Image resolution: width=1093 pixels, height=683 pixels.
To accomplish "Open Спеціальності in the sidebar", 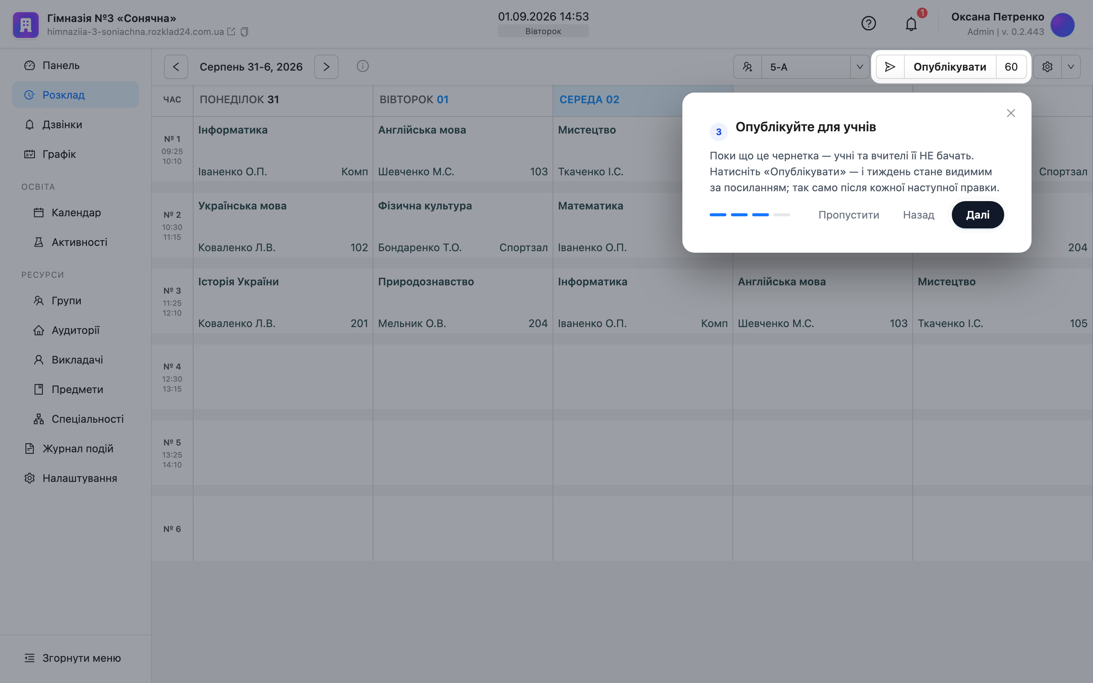I will click(x=76, y=419).
